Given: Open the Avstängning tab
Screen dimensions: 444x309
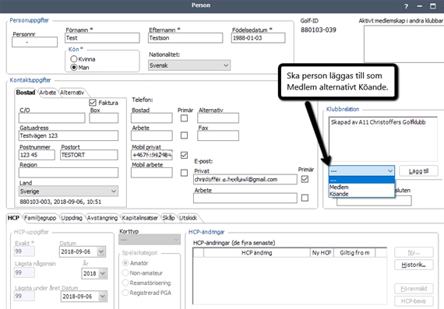Looking at the screenshot, I should pos(102,218).
